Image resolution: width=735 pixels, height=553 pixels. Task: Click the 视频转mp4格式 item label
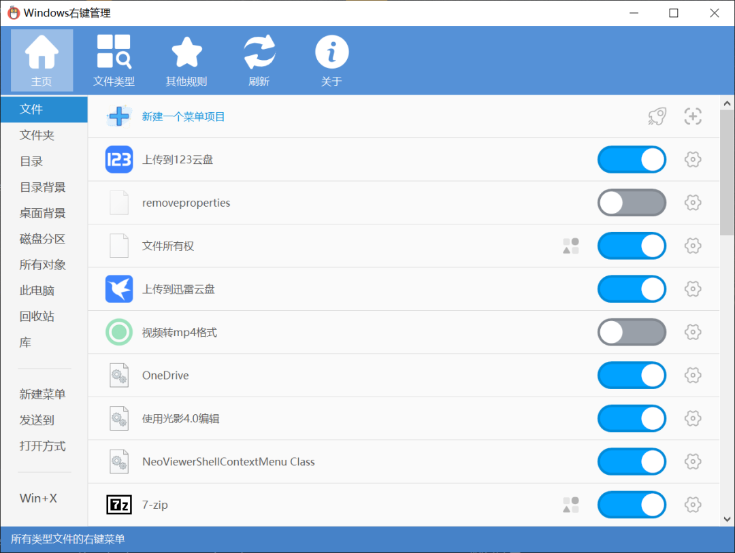coord(180,332)
